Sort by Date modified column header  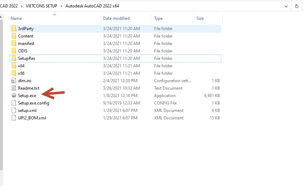116,18
